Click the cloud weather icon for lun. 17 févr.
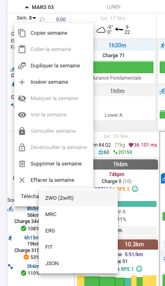This screenshot has width=165, height=286. pyautogui.click(x=101, y=30)
